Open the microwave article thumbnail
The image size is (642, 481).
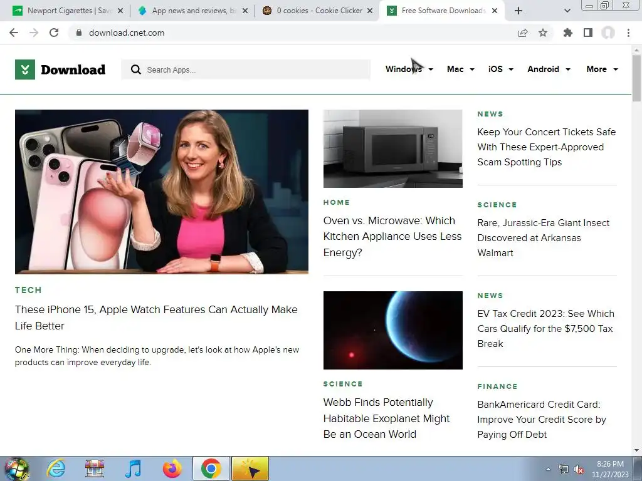coord(392,148)
